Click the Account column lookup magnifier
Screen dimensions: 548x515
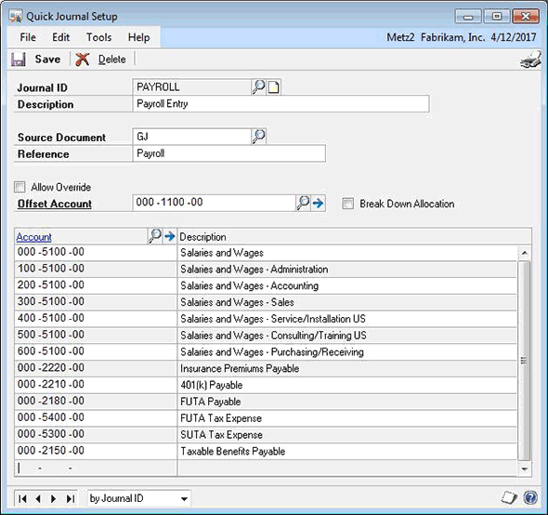click(155, 236)
